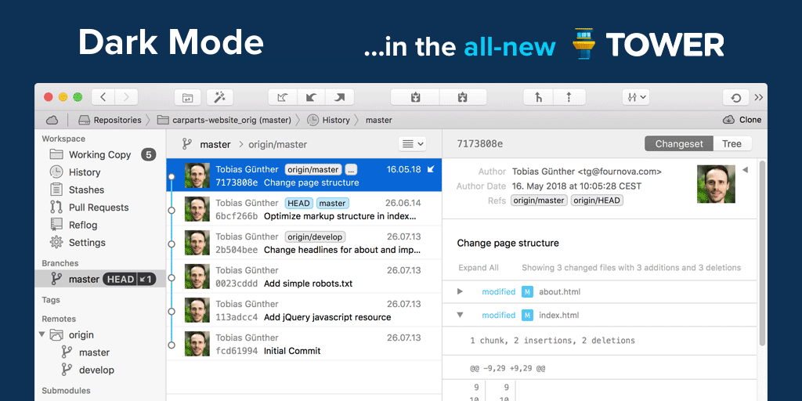802x401 pixels.
Task: Open Stashes in the Workspace sidebar
Action: pyautogui.click(x=85, y=190)
